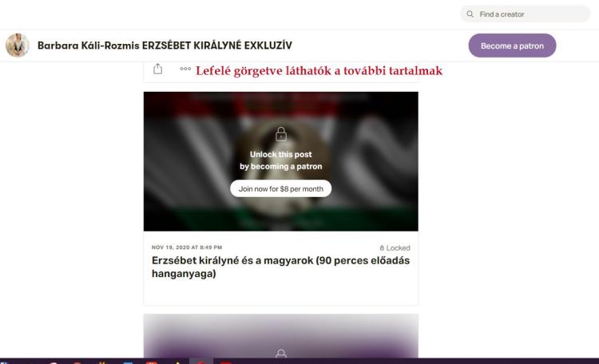Click the padlock icon on the second post

[280, 354]
